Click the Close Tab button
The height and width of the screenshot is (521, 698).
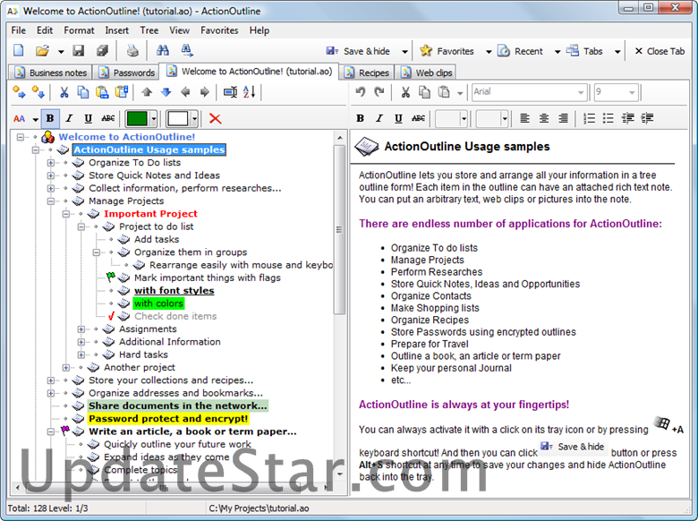[660, 51]
